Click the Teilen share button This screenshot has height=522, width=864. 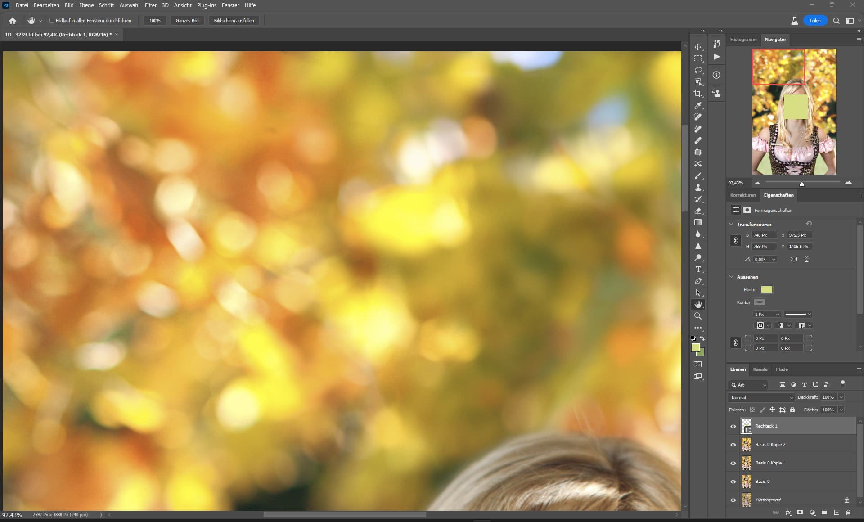(815, 20)
